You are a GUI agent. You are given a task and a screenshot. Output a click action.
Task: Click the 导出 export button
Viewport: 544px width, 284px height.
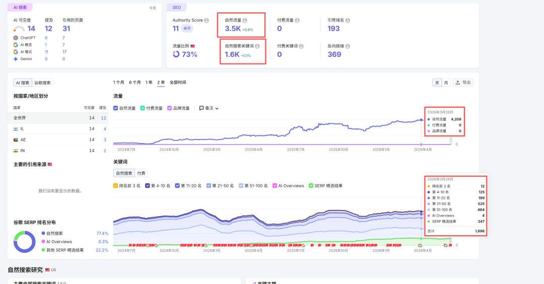[x=463, y=83]
